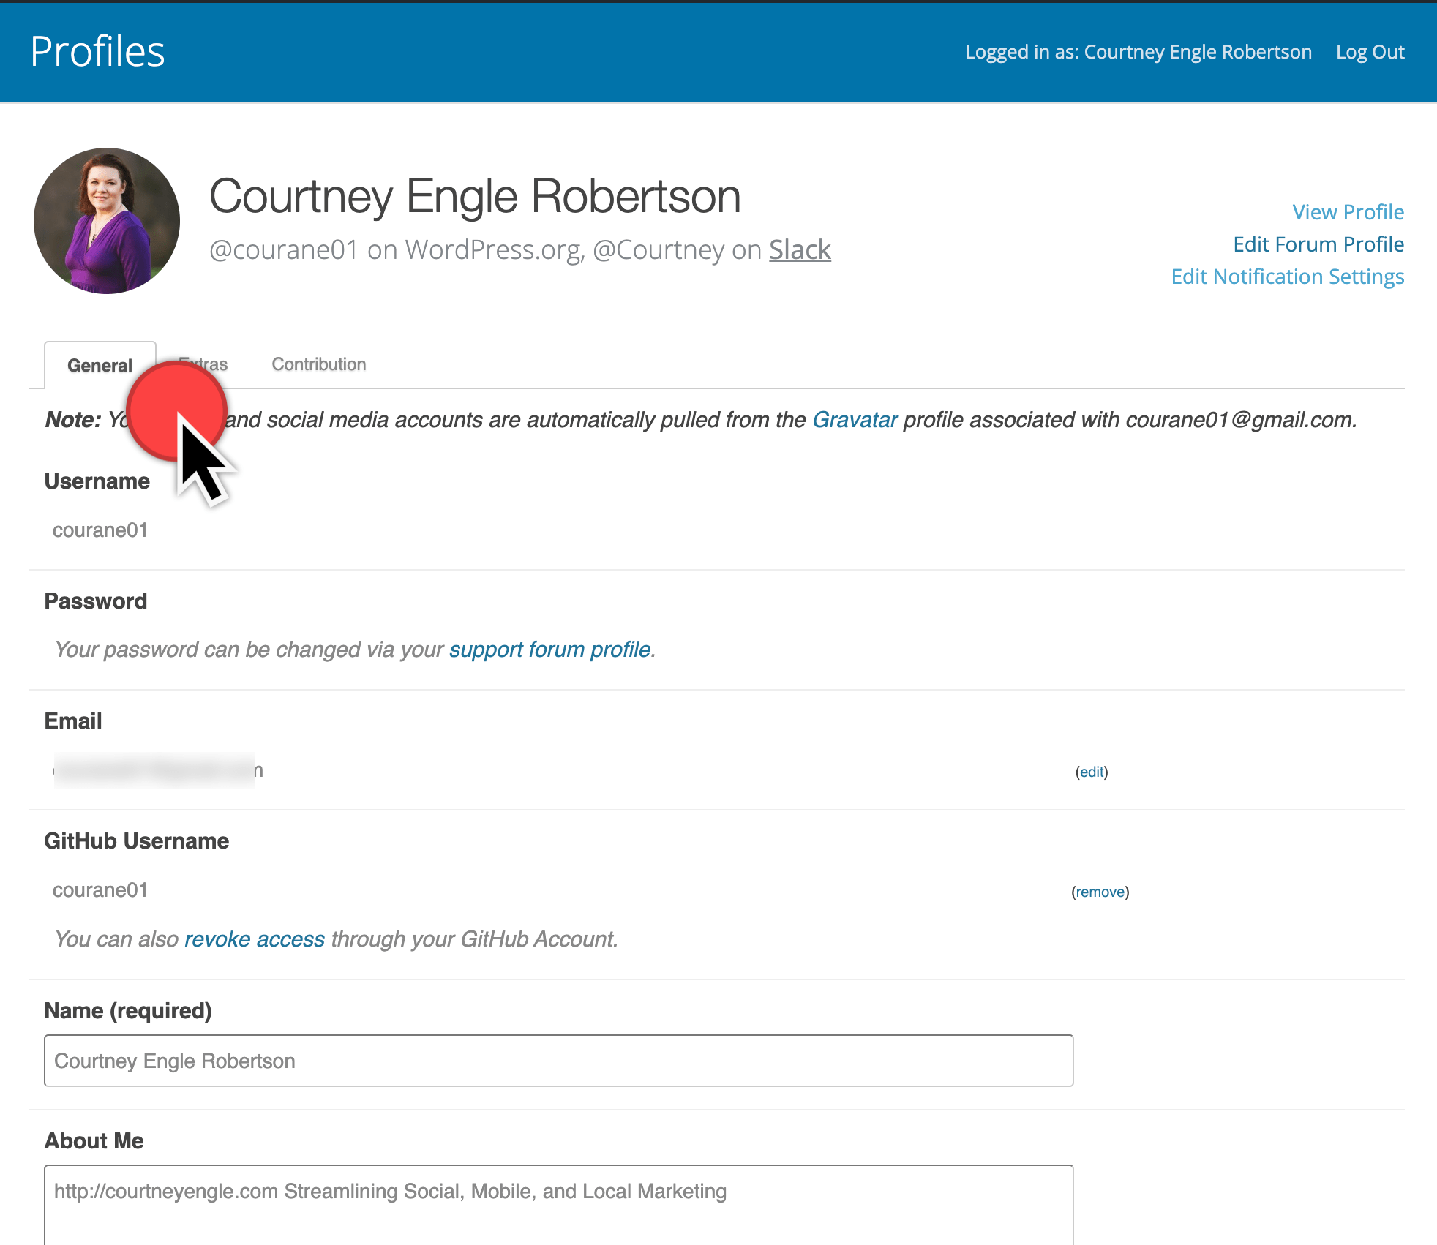Click remove next to GitHub username
This screenshot has width=1437, height=1245.
[x=1100, y=892]
